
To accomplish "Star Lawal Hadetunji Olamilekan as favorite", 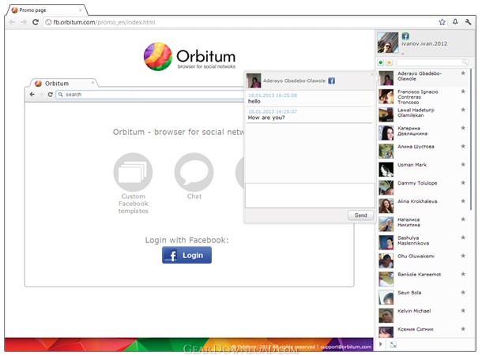I will coord(463,110).
